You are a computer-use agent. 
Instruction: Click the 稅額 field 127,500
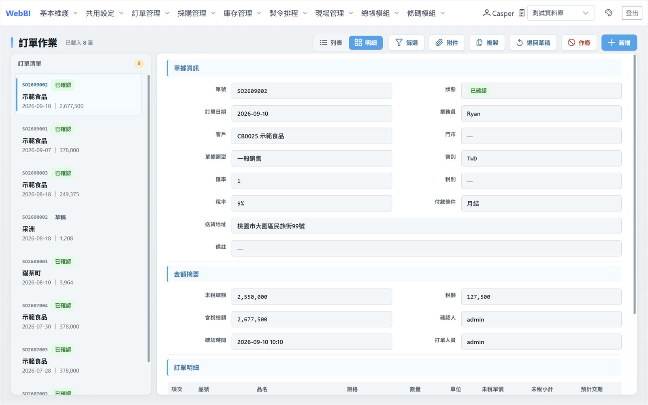(x=541, y=297)
